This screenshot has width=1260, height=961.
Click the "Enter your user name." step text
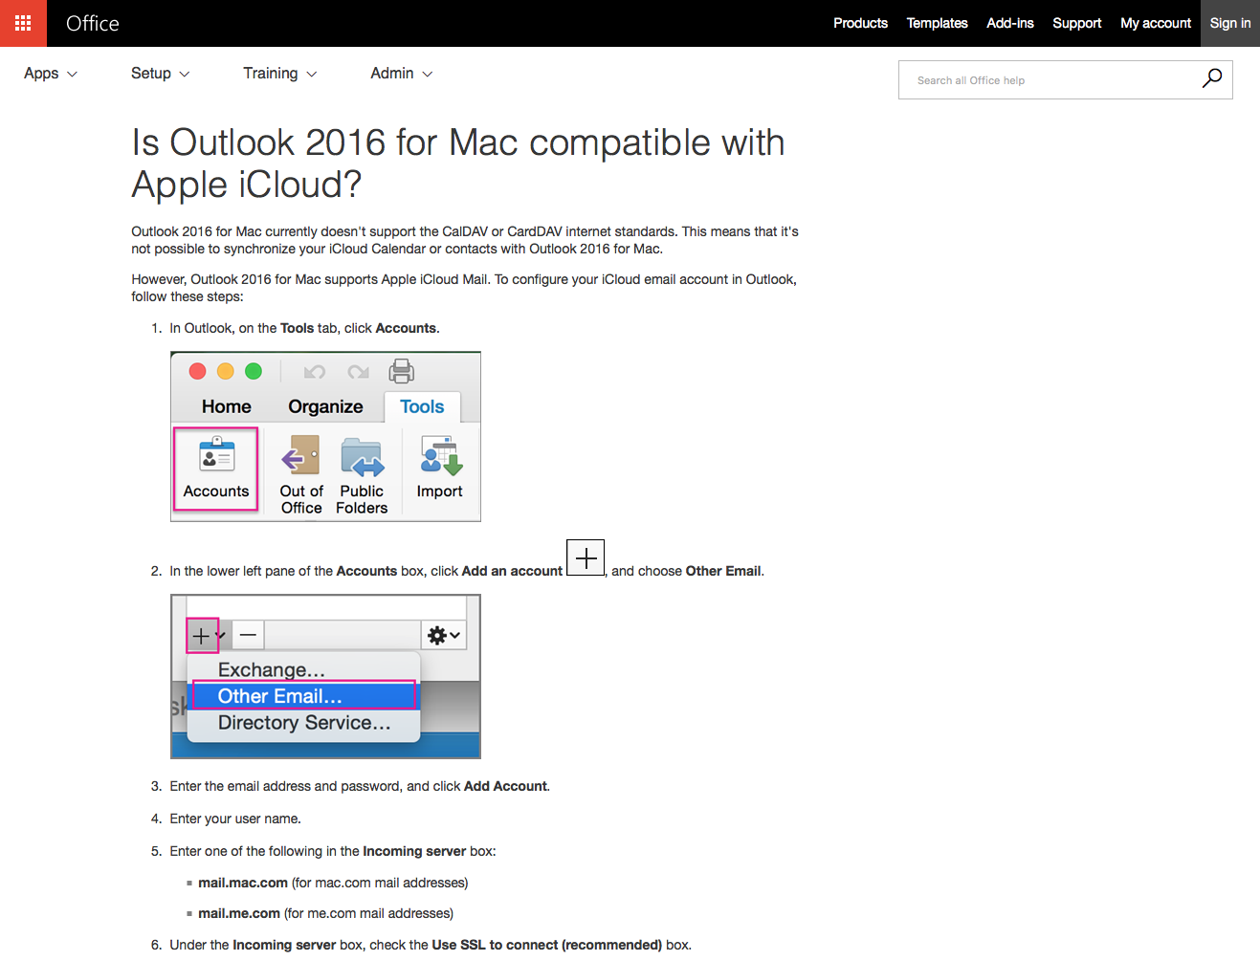click(235, 819)
